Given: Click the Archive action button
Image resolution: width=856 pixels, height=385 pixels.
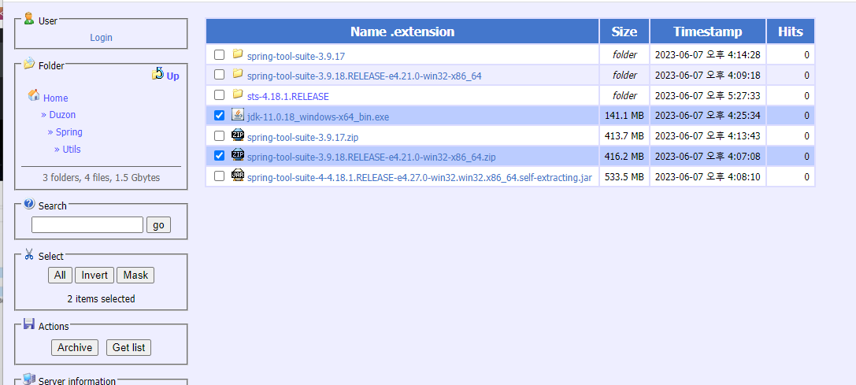Looking at the screenshot, I should 75,347.
